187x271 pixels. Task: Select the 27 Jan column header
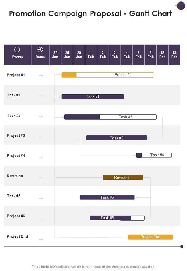55,55
